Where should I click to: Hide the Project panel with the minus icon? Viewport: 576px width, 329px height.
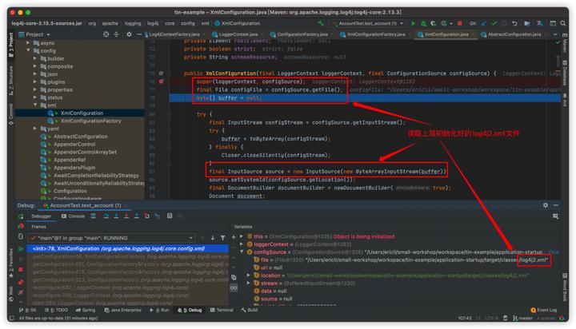click(x=139, y=34)
